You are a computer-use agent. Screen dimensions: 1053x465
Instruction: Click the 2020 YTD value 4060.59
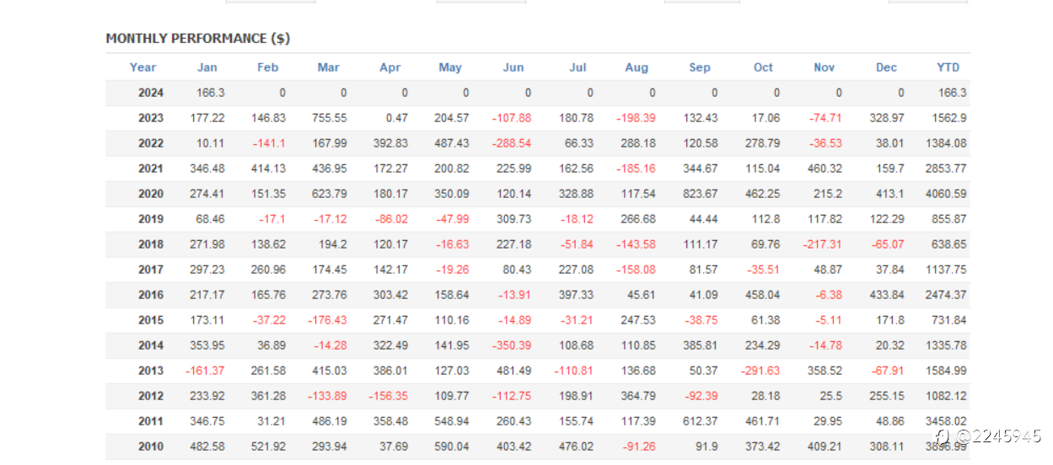tap(945, 194)
